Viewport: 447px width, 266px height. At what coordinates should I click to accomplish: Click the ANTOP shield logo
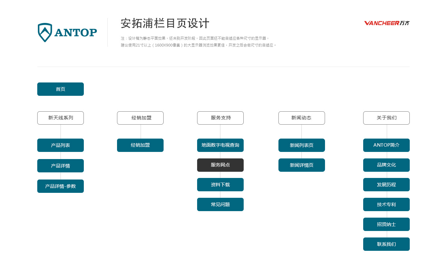67,32
